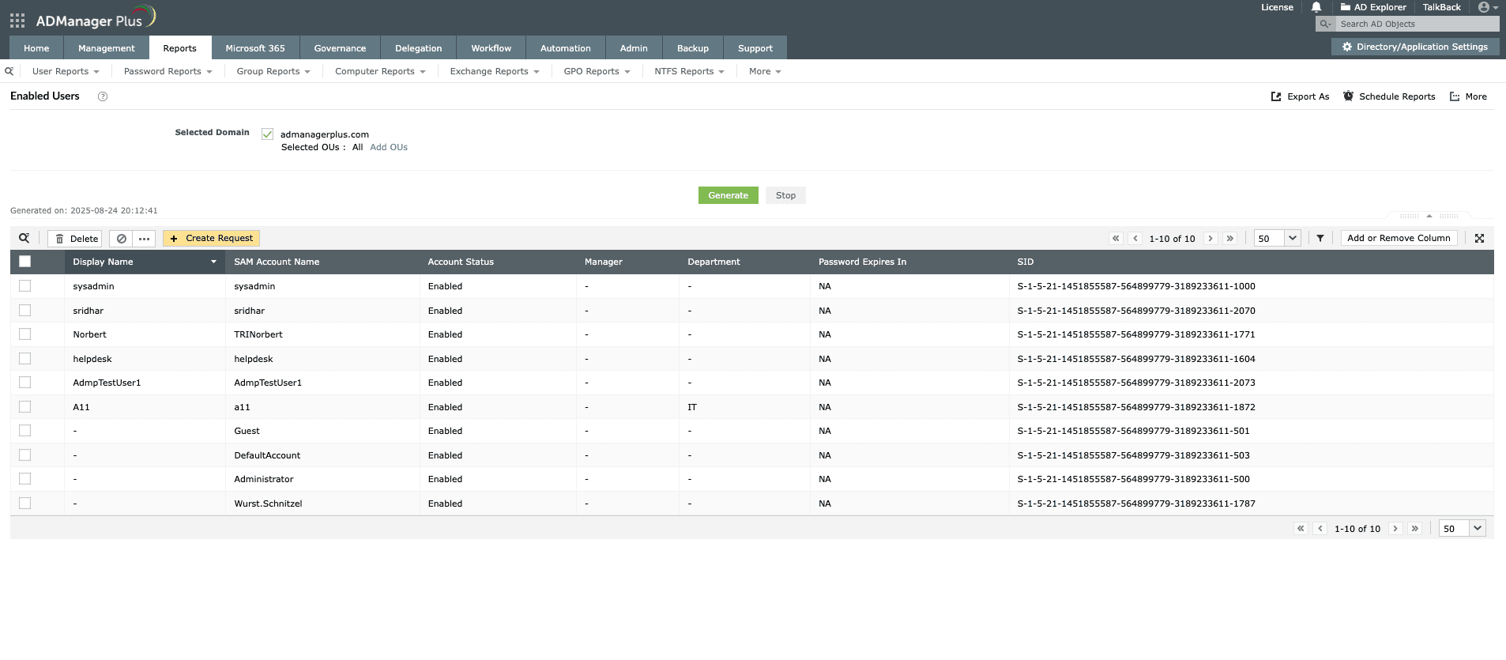The image size is (1506, 660).
Task: Click the Delete button
Action: coord(75,239)
